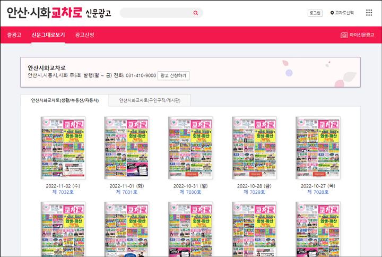Open the 2022-10-28 newspaper thumbnail

254,148
